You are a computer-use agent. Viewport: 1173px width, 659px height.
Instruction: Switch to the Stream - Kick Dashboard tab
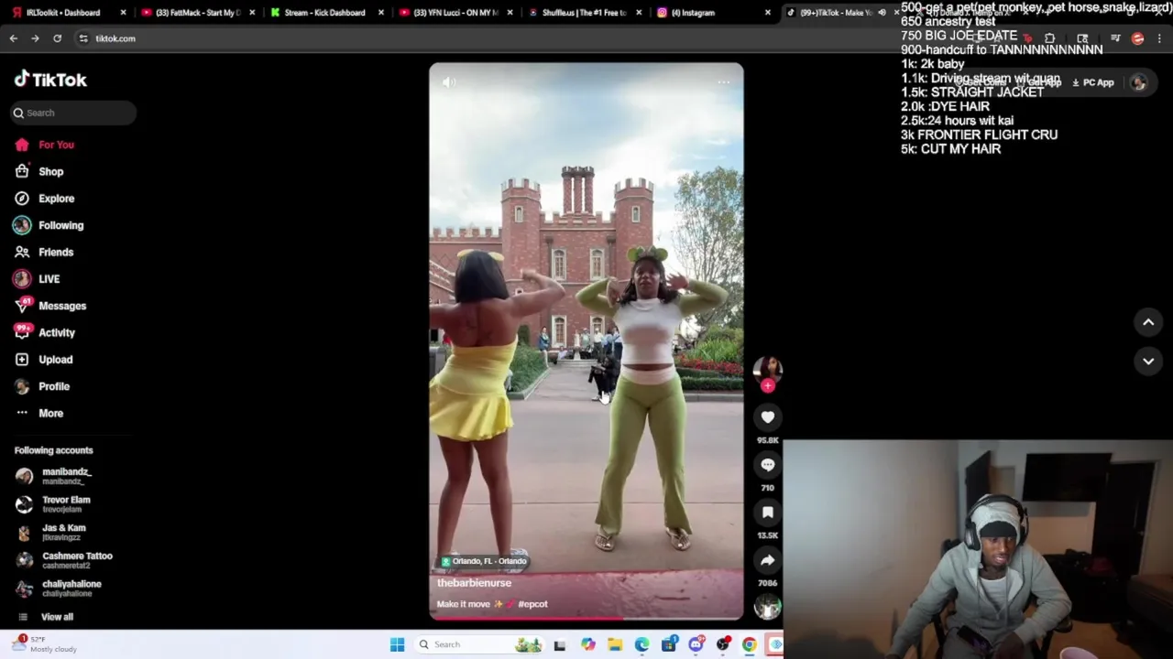(x=324, y=13)
